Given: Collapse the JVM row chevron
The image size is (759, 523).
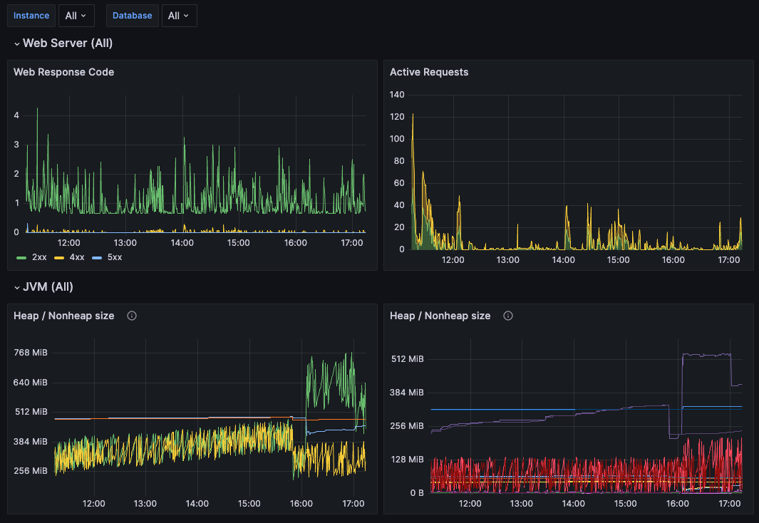Looking at the screenshot, I should point(16,287).
